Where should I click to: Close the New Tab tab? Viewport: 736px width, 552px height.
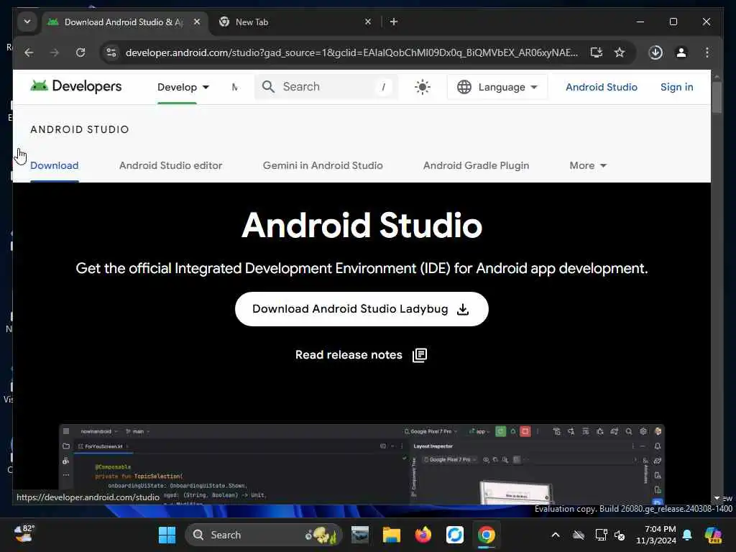[368, 22]
